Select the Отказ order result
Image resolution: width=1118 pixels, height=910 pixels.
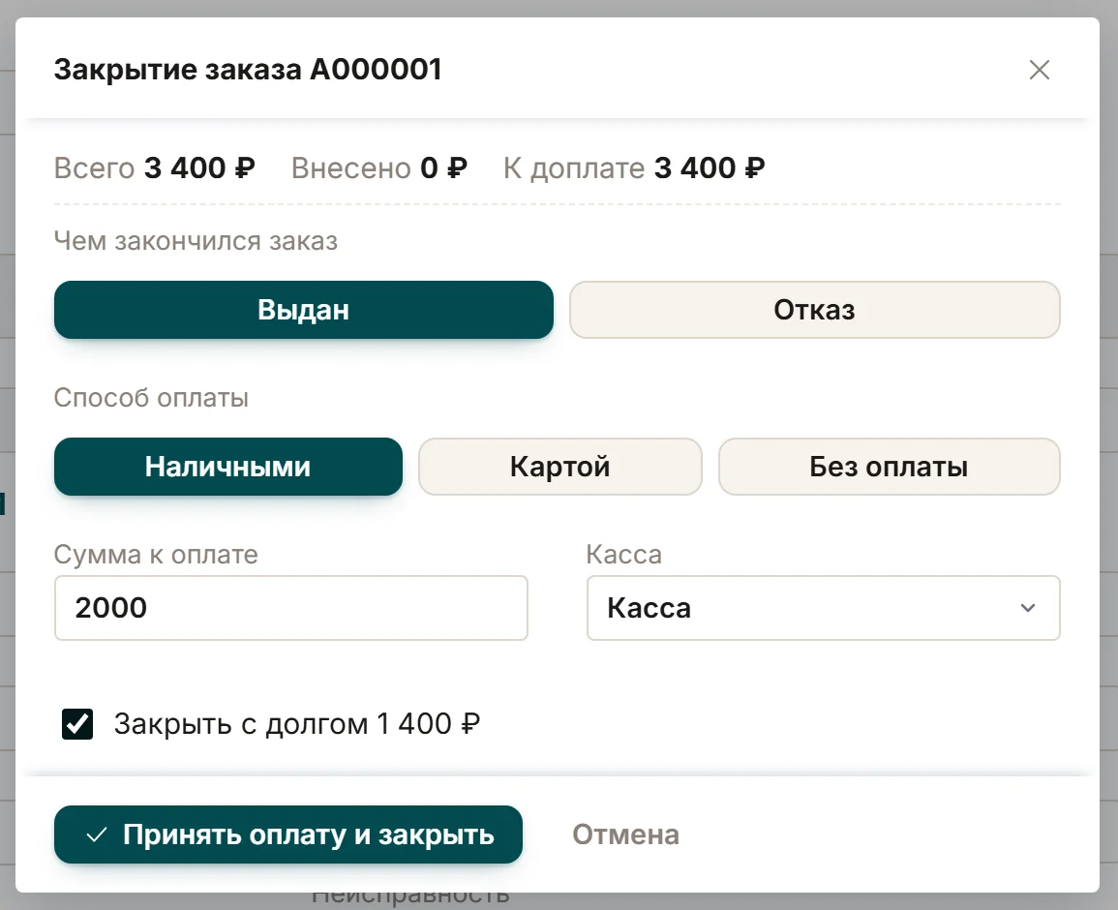(x=814, y=310)
